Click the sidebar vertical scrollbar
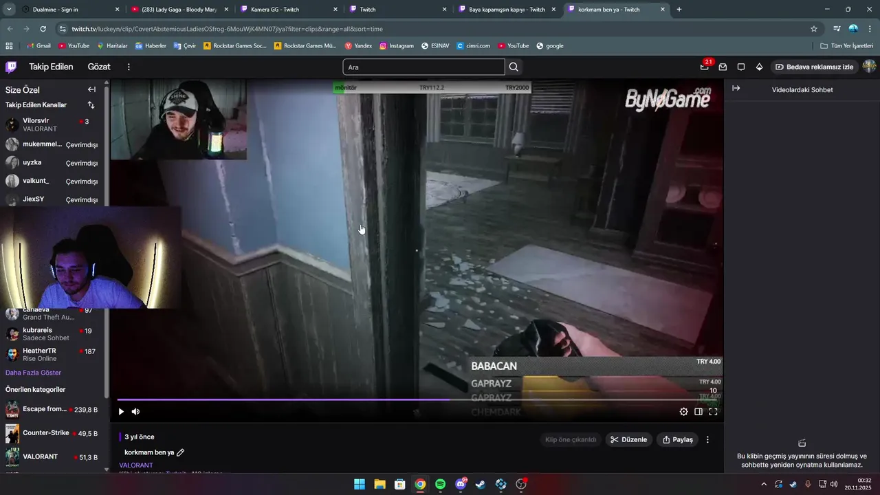This screenshot has height=495, width=880. click(107, 241)
